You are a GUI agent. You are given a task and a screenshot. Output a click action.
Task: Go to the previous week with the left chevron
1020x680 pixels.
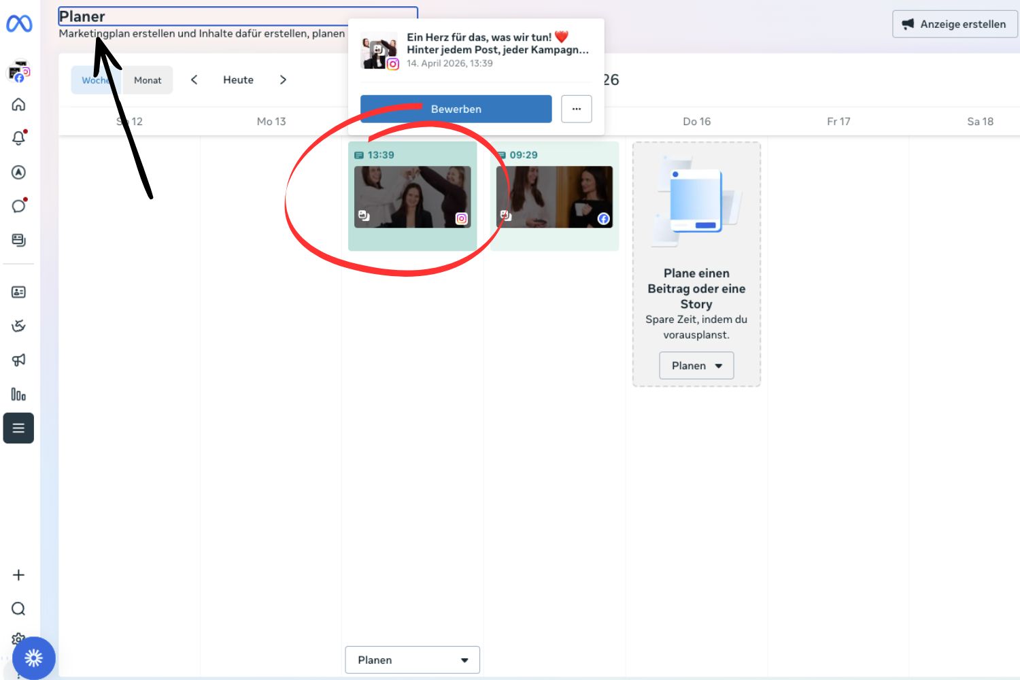(x=194, y=80)
